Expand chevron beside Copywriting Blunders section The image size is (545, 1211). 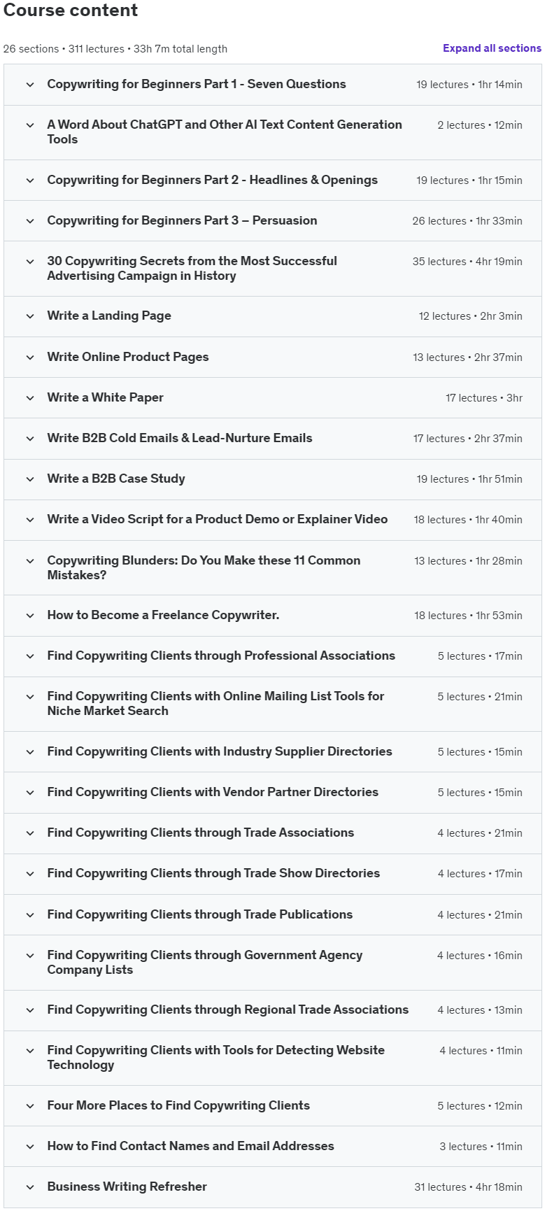pos(30,561)
